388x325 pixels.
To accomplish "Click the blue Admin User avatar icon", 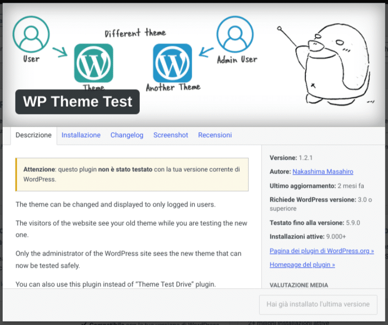I will (x=235, y=35).
